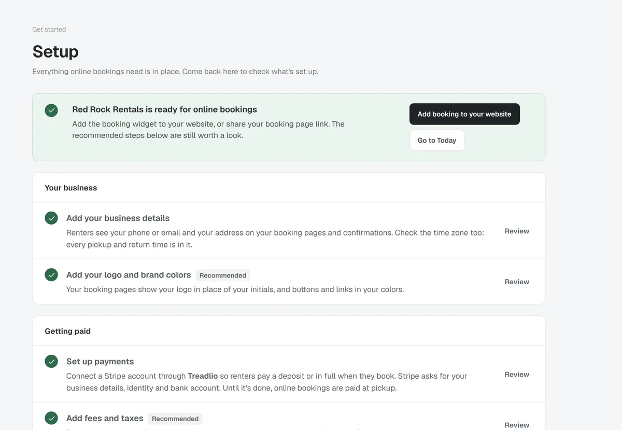
Task: Click the Treadlio name in payments description
Action: pyautogui.click(x=203, y=376)
